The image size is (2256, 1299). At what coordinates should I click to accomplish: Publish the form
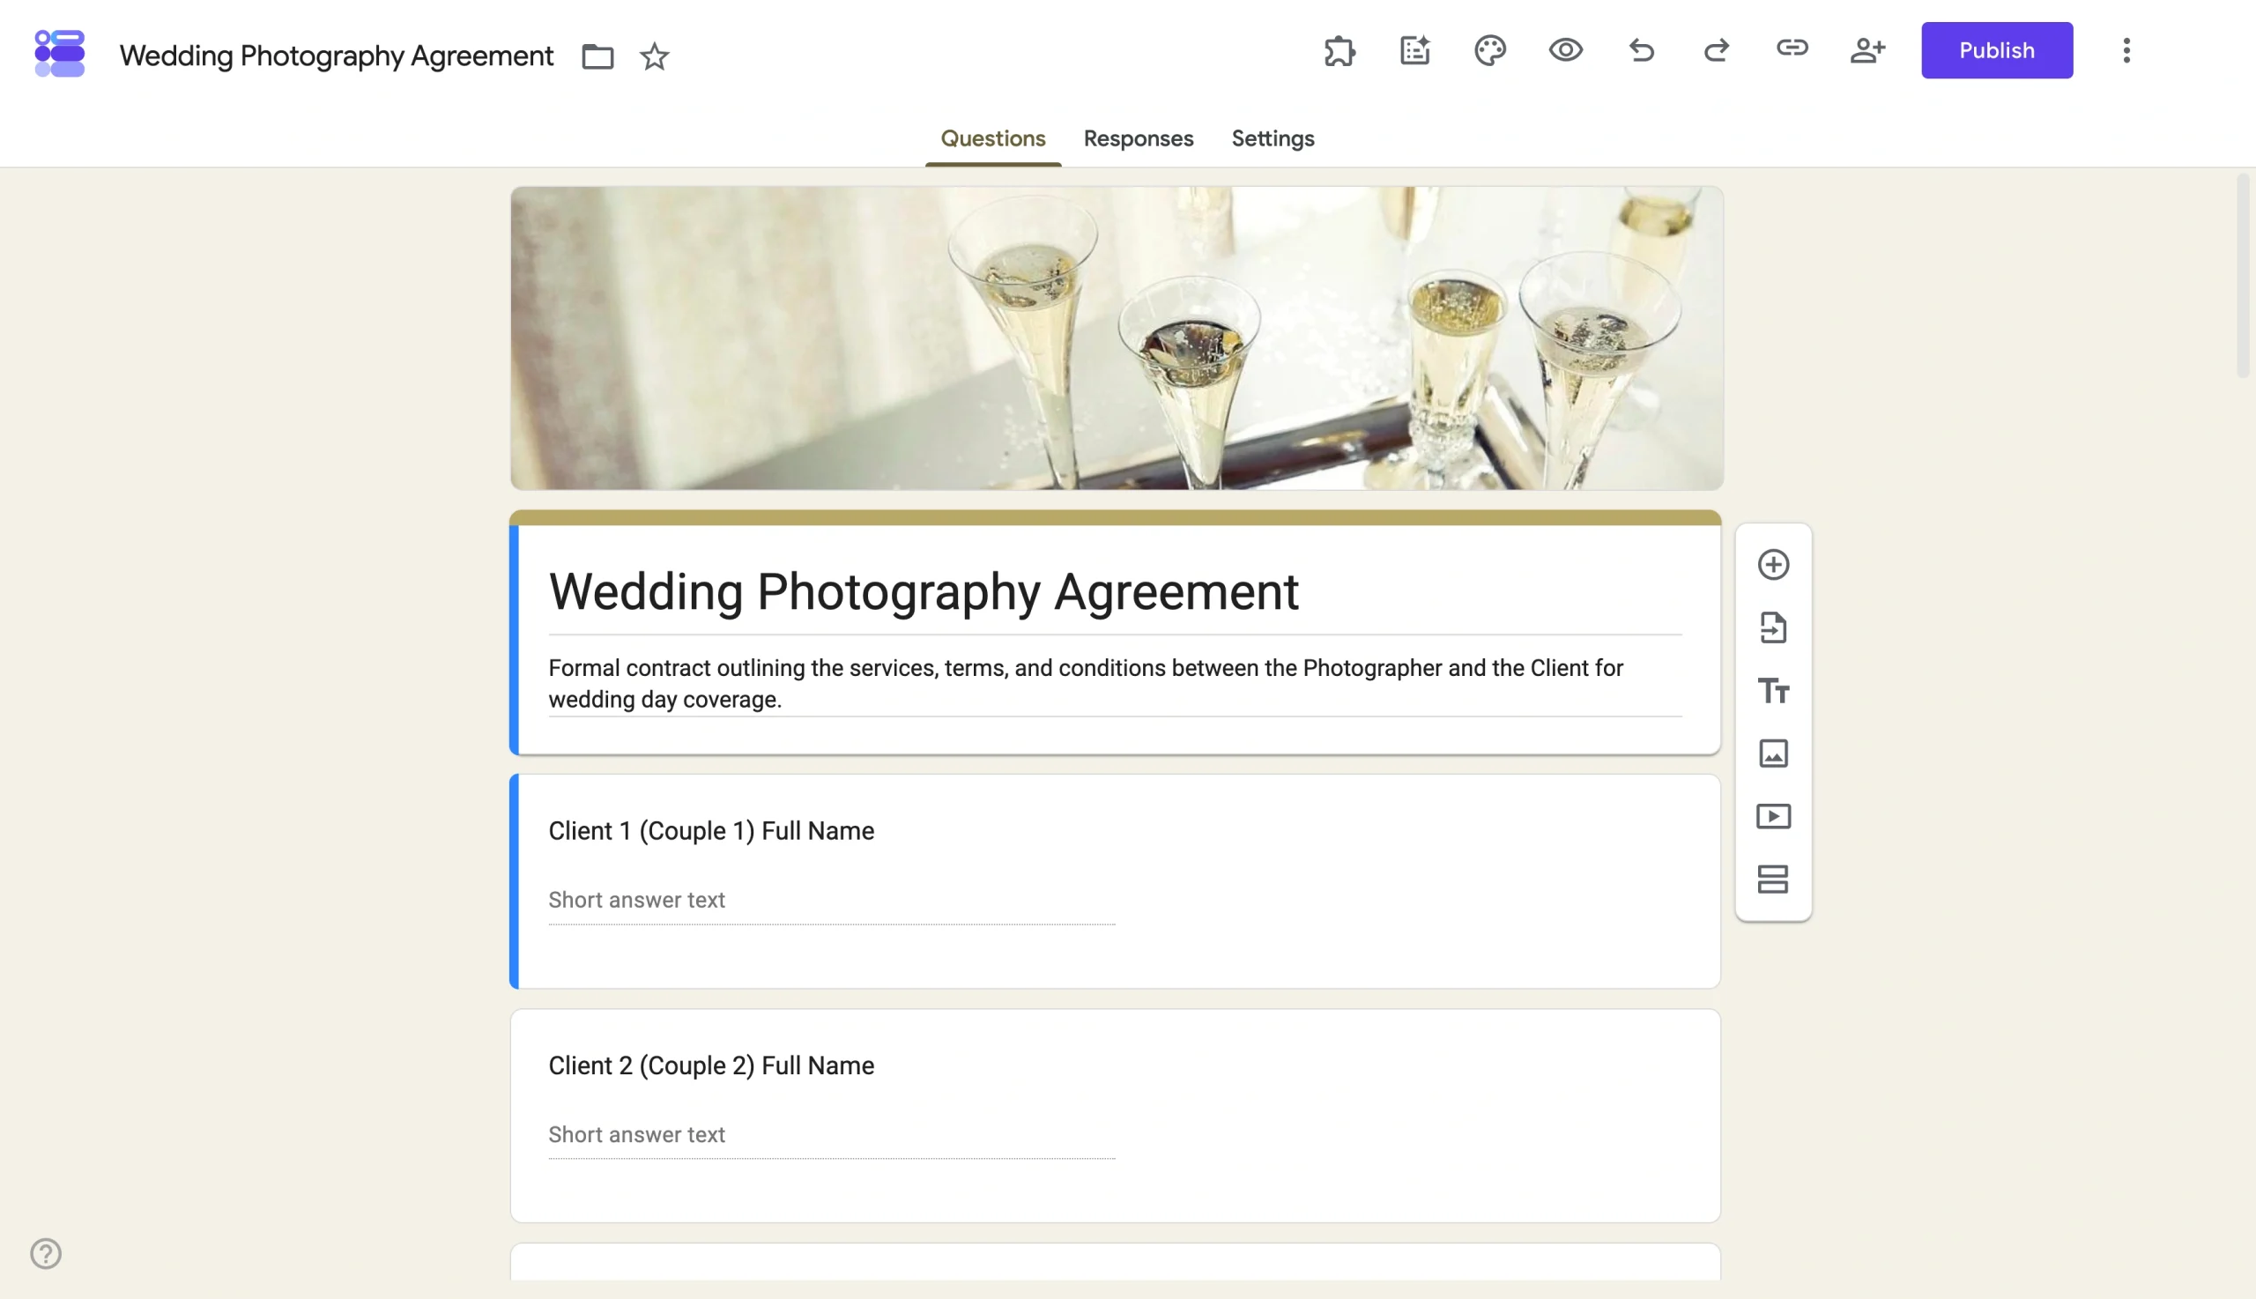pos(1996,51)
